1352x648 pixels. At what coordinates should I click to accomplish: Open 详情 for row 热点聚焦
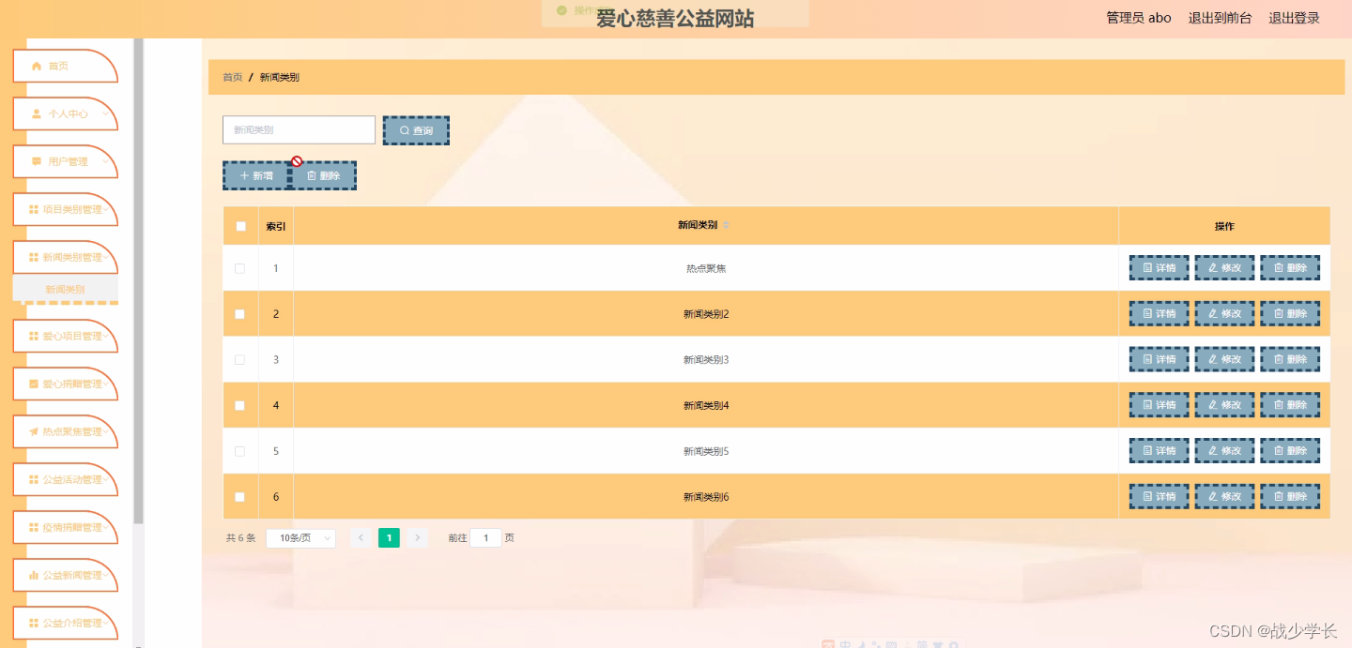coord(1160,268)
